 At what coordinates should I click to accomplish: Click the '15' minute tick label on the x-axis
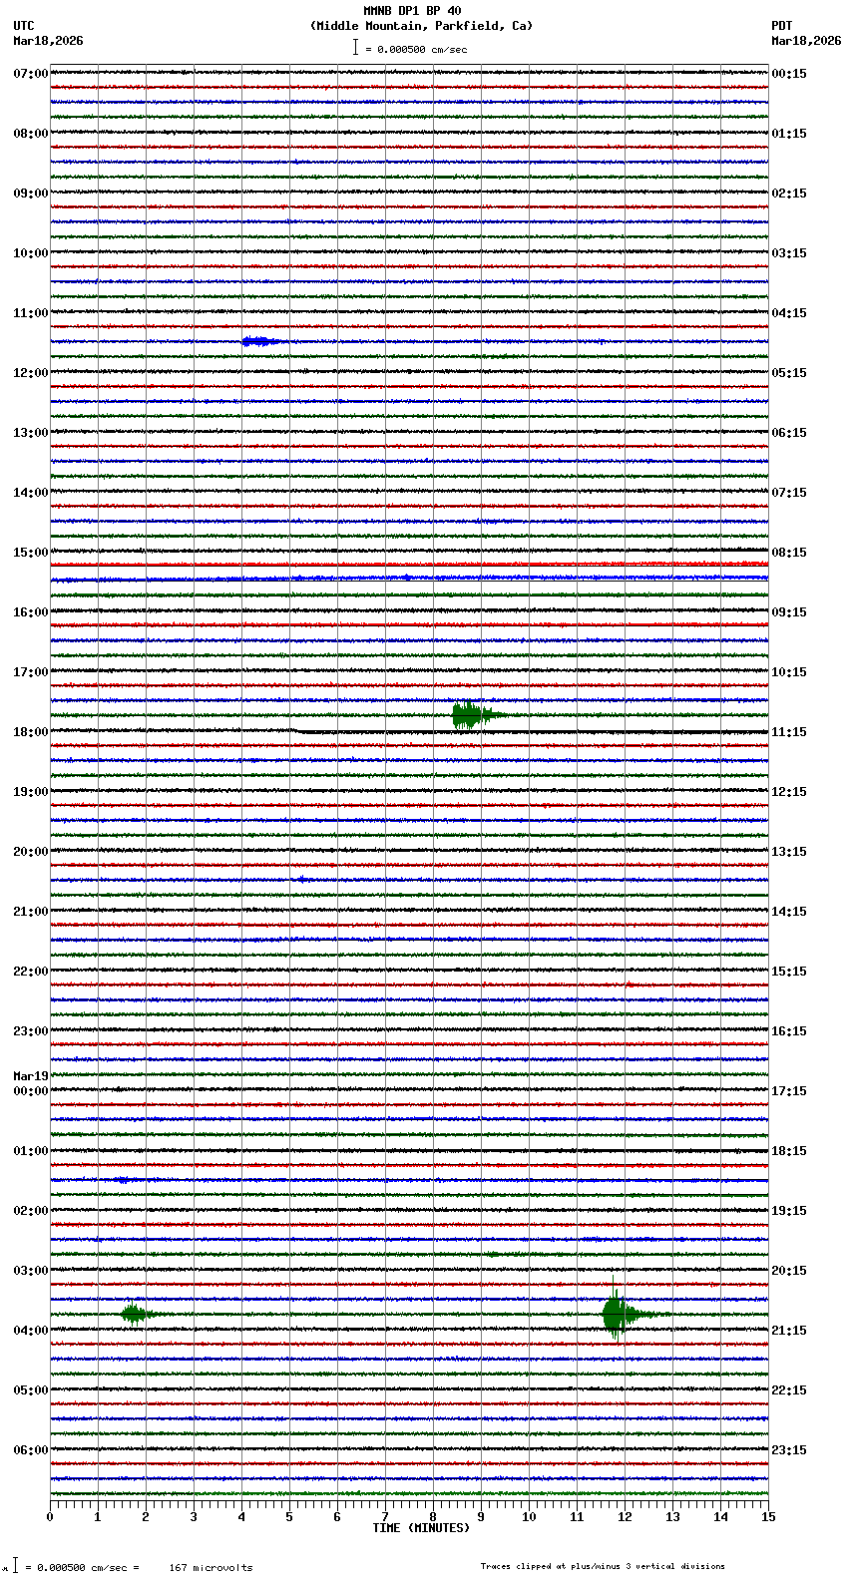click(x=768, y=1517)
